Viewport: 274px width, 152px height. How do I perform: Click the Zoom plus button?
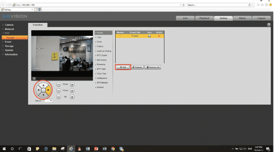(x=72, y=84)
